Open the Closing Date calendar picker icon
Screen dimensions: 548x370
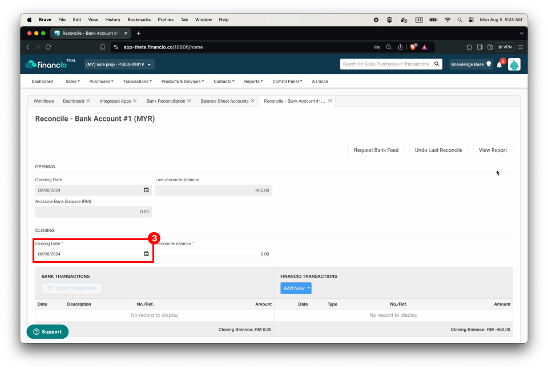(146, 254)
